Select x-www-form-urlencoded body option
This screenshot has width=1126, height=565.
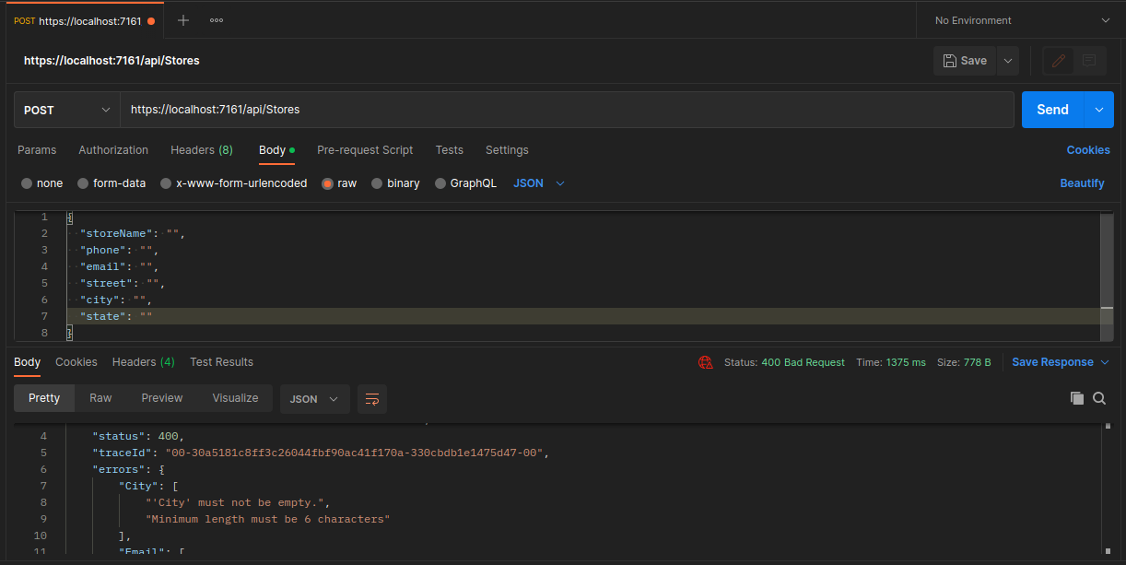tap(234, 183)
